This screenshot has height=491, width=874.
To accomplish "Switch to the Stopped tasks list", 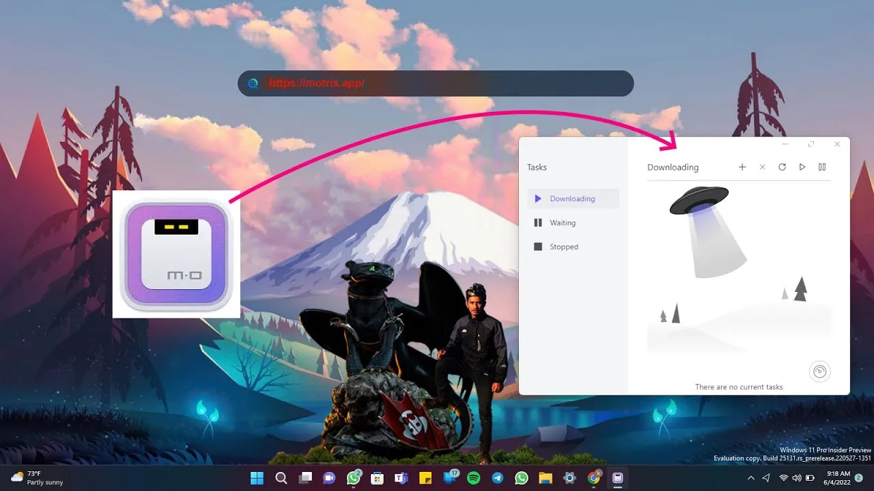I will 573,247.
